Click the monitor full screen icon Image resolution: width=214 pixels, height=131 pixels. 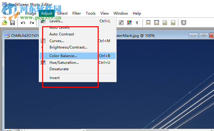183,23
